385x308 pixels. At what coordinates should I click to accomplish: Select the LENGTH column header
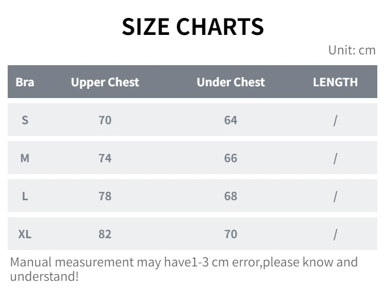(x=335, y=82)
